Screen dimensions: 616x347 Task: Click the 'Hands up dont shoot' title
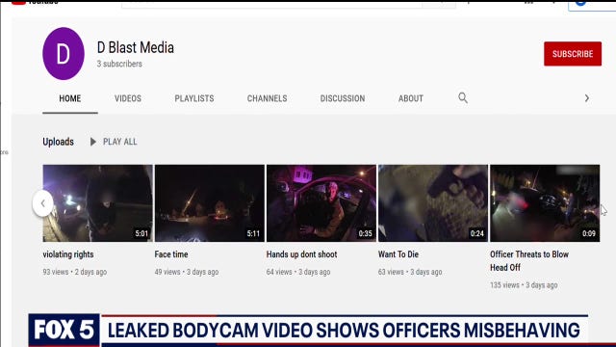pyautogui.click(x=301, y=254)
